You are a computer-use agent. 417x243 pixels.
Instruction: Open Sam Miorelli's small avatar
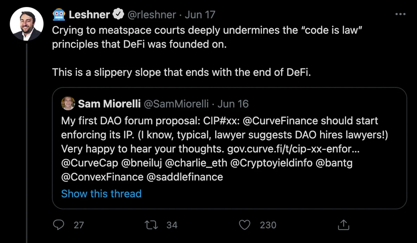[68, 103]
